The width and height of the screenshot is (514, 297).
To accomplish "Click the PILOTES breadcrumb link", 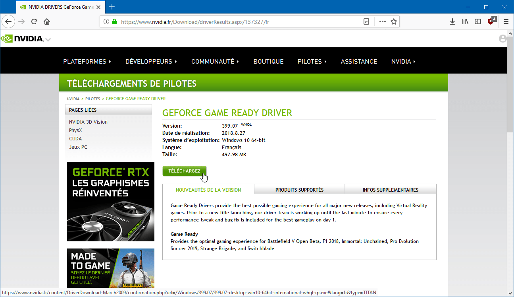I will (92, 99).
